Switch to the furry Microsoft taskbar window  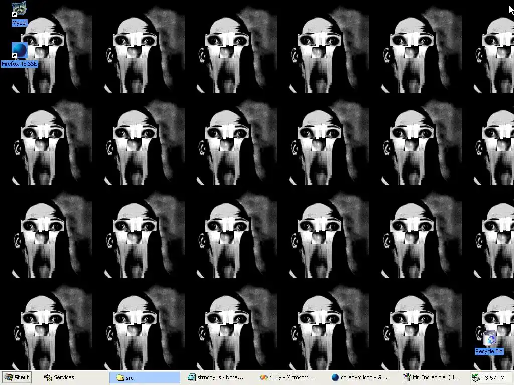coord(289,377)
